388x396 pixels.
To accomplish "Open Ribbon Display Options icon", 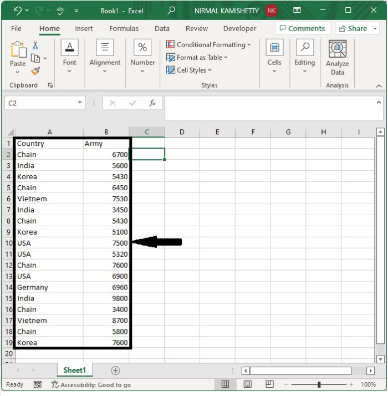I will tap(297, 10).
